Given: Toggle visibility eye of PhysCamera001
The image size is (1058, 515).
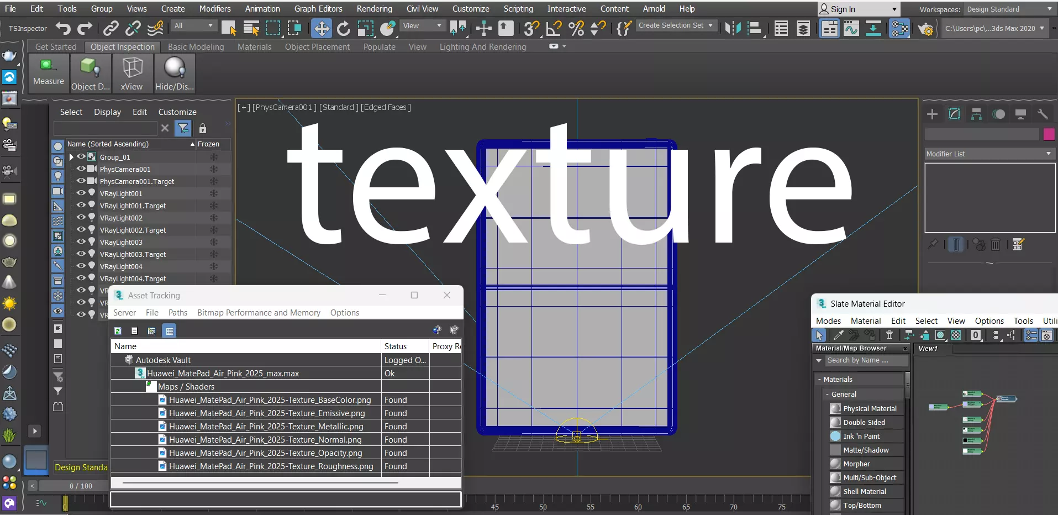Looking at the screenshot, I should pos(81,169).
